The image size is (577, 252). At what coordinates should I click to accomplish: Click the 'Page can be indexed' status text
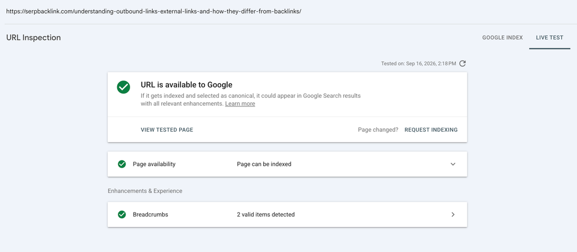click(x=264, y=164)
